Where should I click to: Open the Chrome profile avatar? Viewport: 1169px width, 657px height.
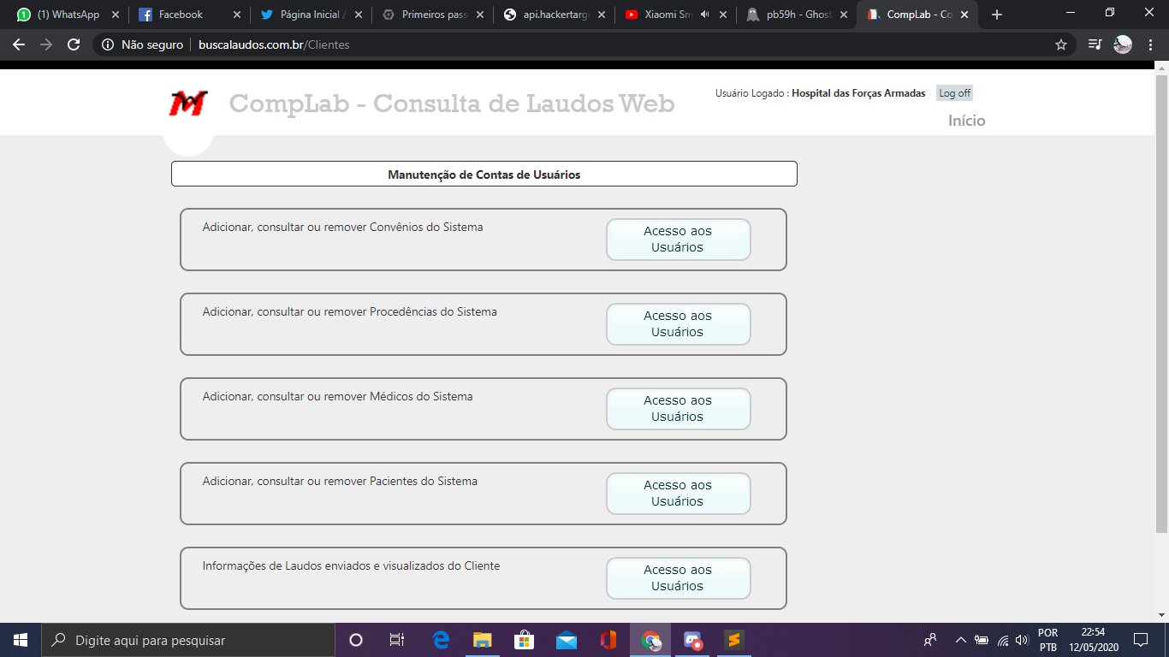[1123, 44]
